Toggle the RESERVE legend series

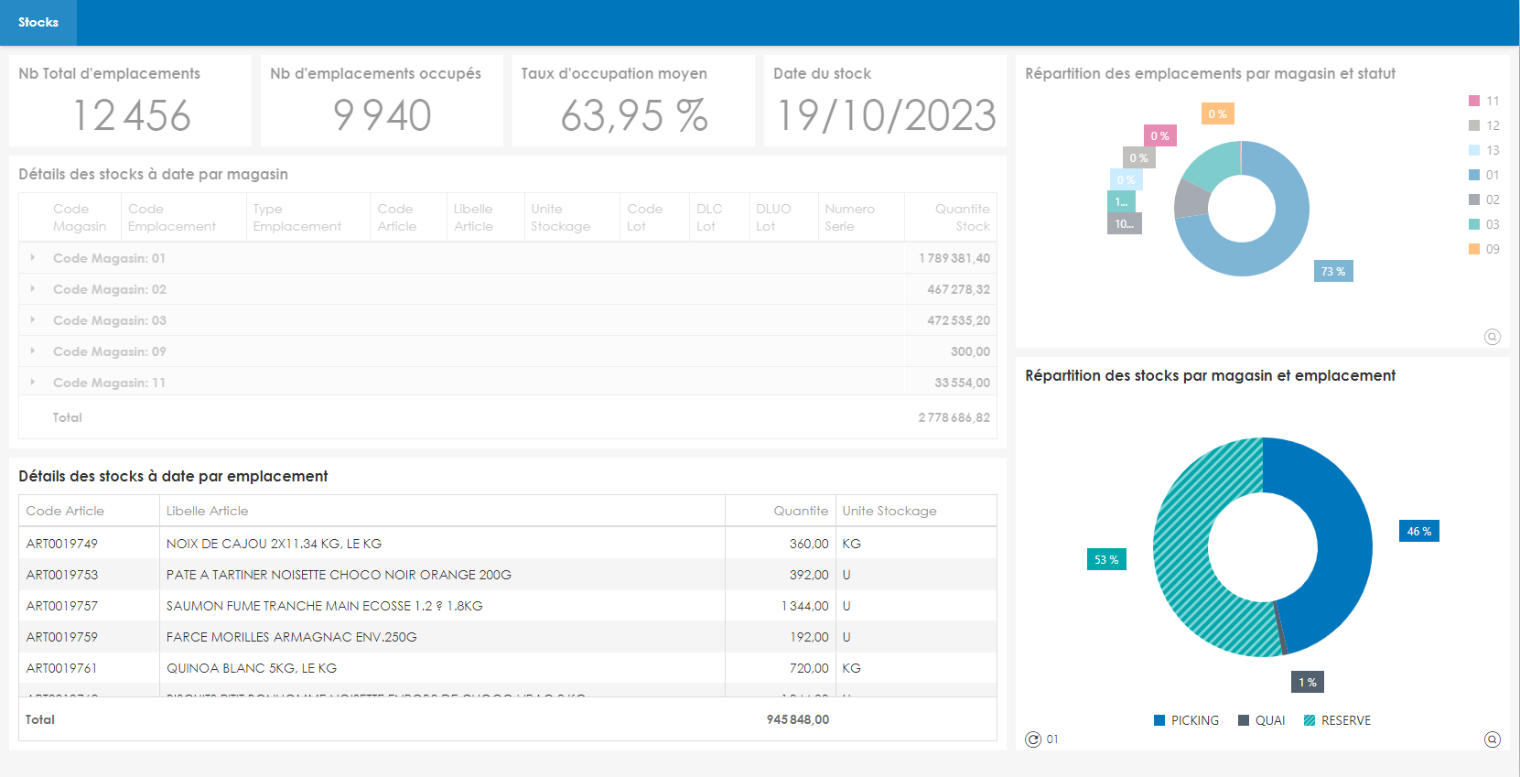tap(1337, 720)
